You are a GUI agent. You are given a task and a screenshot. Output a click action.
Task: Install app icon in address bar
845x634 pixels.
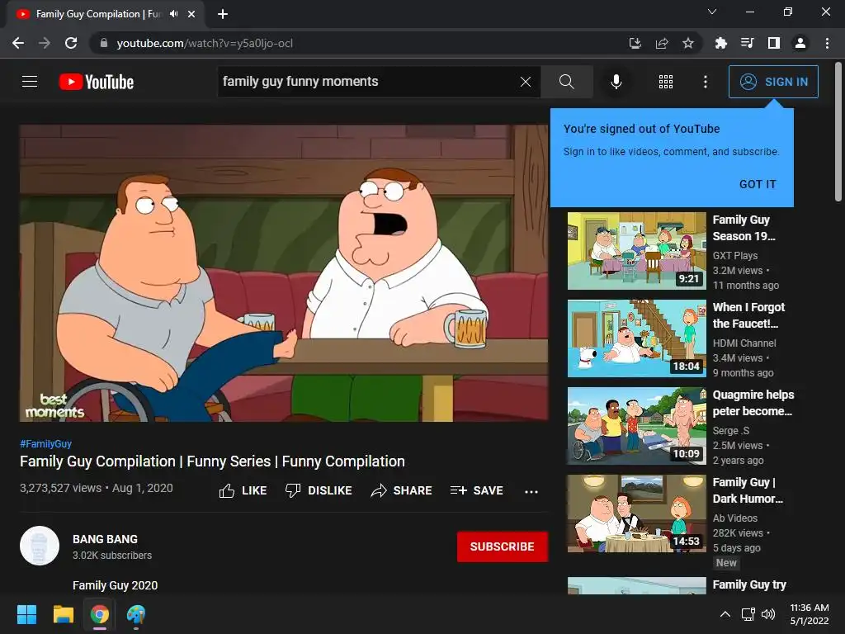(x=635, y=43)
